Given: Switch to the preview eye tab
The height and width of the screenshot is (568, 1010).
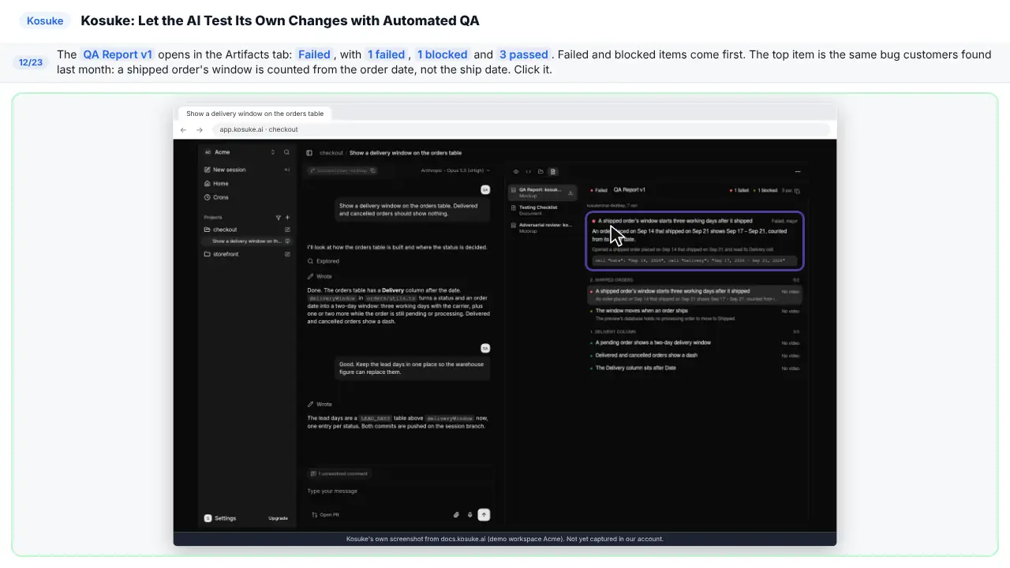Looking at the screenshot, I should click(516, 171).
